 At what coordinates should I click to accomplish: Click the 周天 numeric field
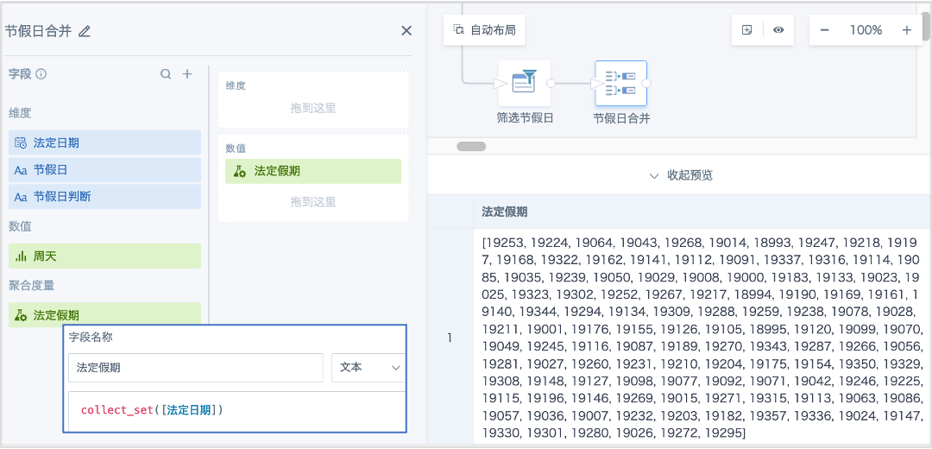coord(104,256)
